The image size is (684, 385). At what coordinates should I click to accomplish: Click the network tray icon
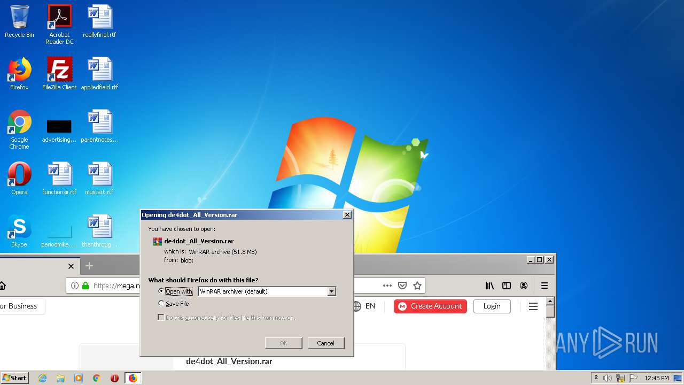(x=620, y=378)
